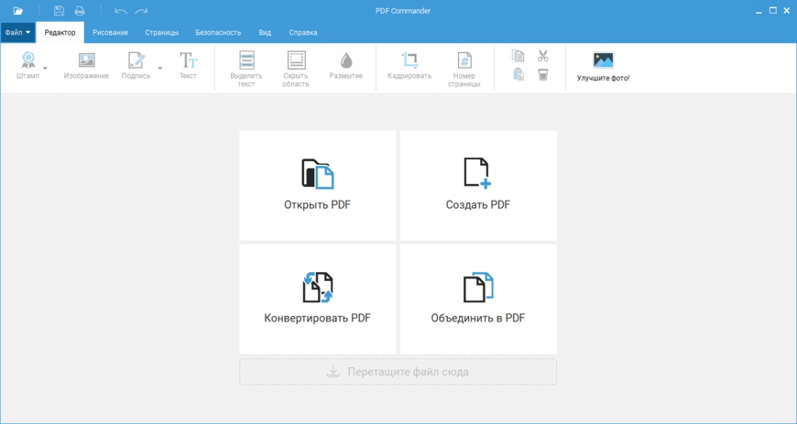Click the Hide area (Скрыть область) tool
This screenshot has height=424, width=797.
296,60
